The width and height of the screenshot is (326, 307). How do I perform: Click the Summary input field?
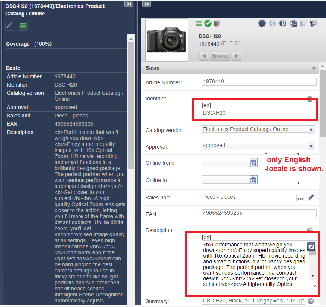point(253,301)
